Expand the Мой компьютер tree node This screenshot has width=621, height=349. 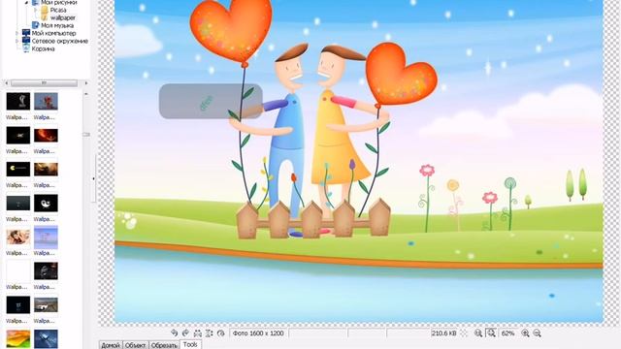tap(16, 33)
